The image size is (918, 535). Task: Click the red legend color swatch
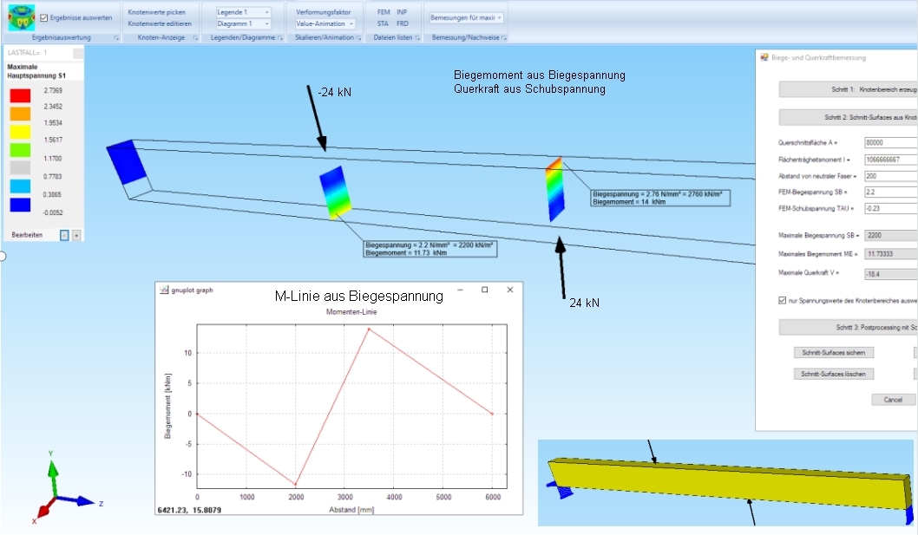21,95
